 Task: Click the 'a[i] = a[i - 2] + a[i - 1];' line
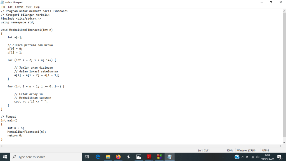[x=37, y=75]
